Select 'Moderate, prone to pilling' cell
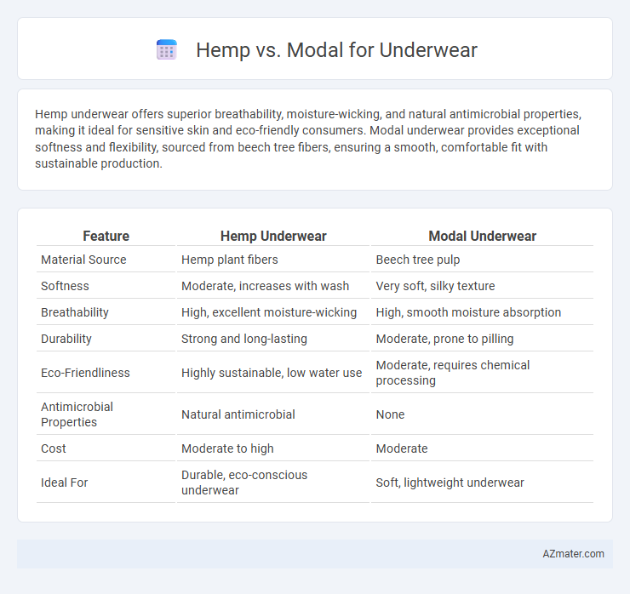 pos(444,339)
